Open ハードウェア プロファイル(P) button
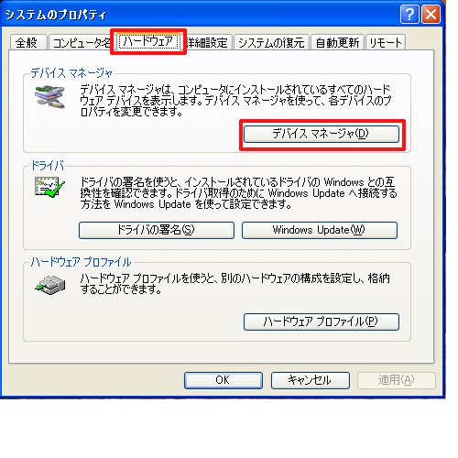This screenshot has height=458, width=458. point(322,322)
